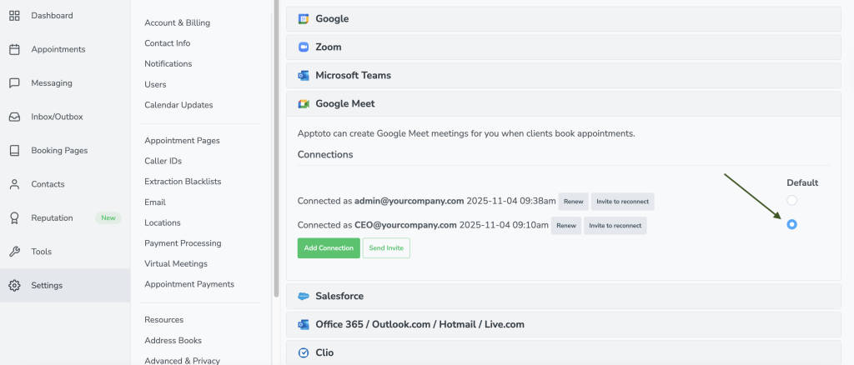The height and width of the screenshot is (365, 854).
Task: Expand the Salesforce section
Action: 564,297
